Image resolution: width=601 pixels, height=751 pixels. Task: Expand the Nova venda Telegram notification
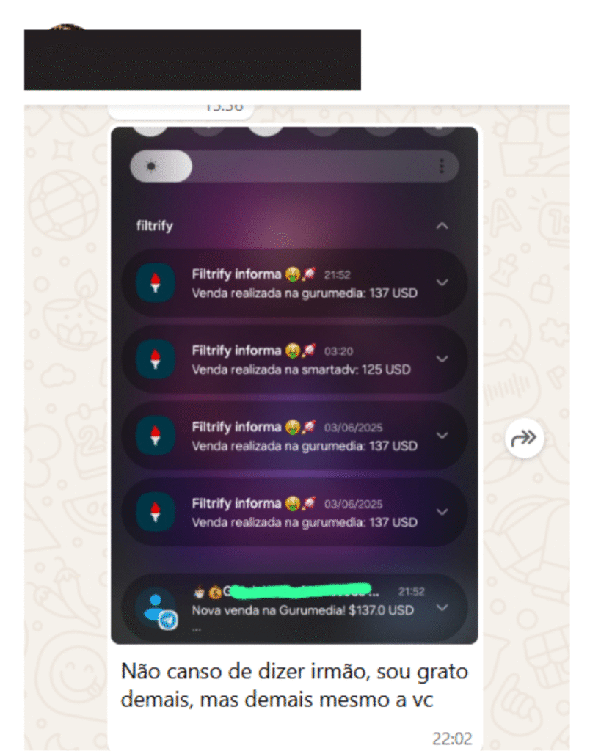click(442, 608)
